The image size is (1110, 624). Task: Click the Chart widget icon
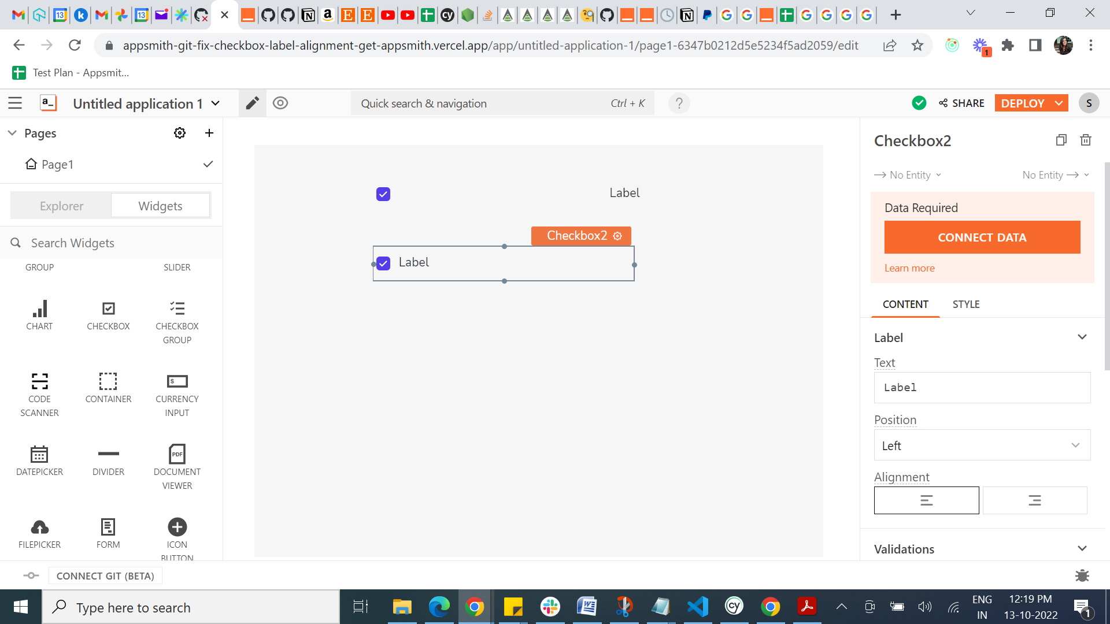click(39, 309)
